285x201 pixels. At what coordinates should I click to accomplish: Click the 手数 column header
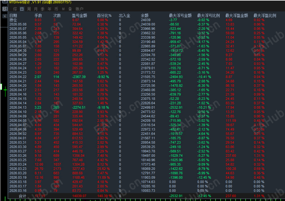38,16
